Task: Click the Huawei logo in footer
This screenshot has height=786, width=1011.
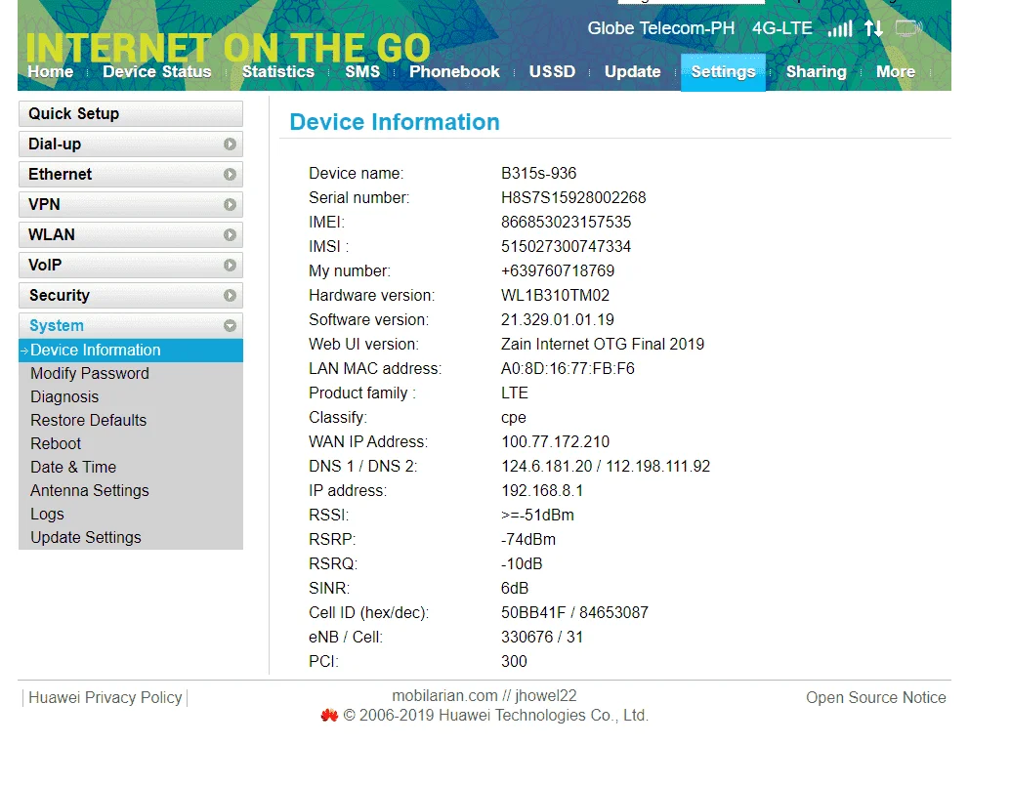Action: pyautogui.click(x=329, y=715)
